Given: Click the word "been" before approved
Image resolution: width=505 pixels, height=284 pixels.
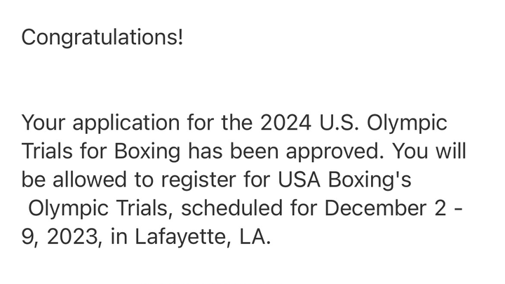Looking at the screenshot, I should [254, 151].
